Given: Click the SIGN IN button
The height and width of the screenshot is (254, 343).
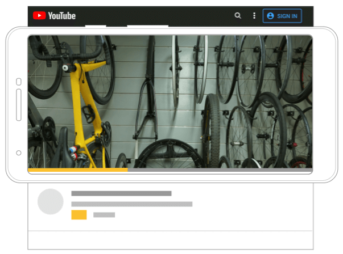Looking at the screenshot, I should coord(282,16).
